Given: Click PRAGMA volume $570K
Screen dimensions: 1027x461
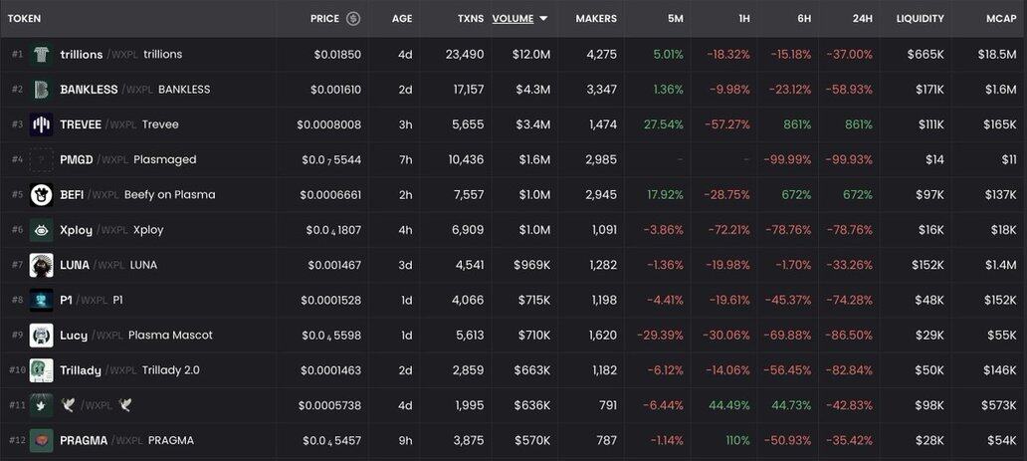Looking at the screenshot, I should pos(531,440).
